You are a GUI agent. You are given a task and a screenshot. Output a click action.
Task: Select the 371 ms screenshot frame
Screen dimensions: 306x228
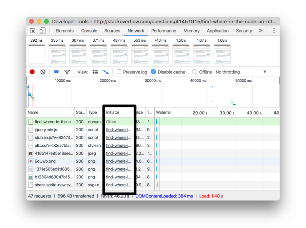tap(99, 54)
